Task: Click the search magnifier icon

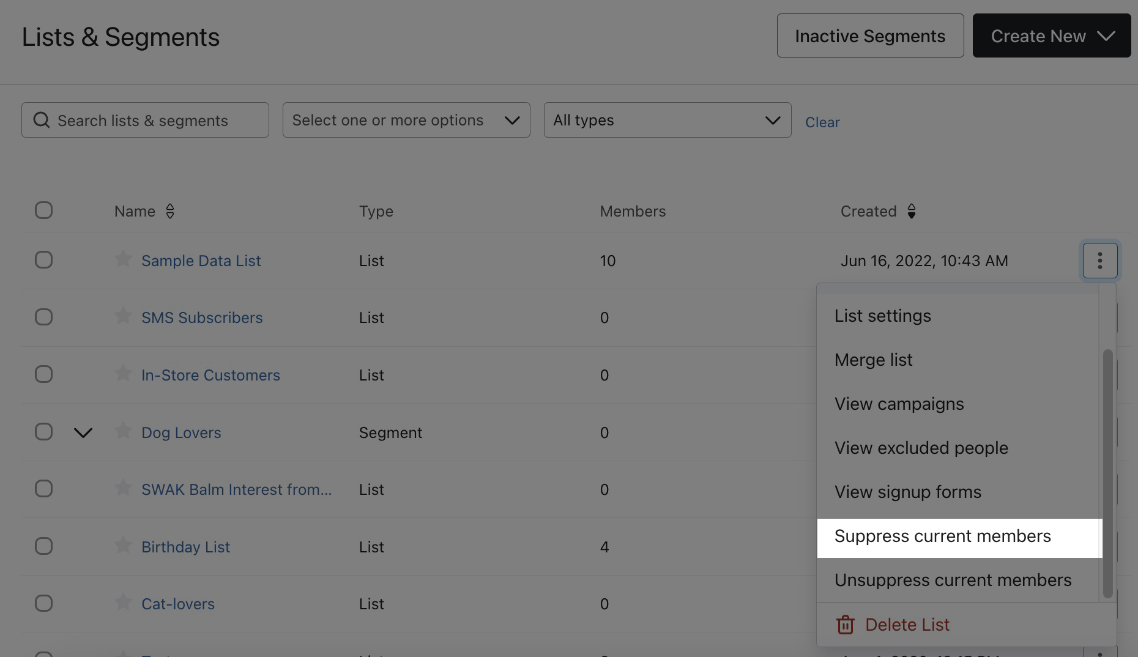Action: [x=41, y=120]
